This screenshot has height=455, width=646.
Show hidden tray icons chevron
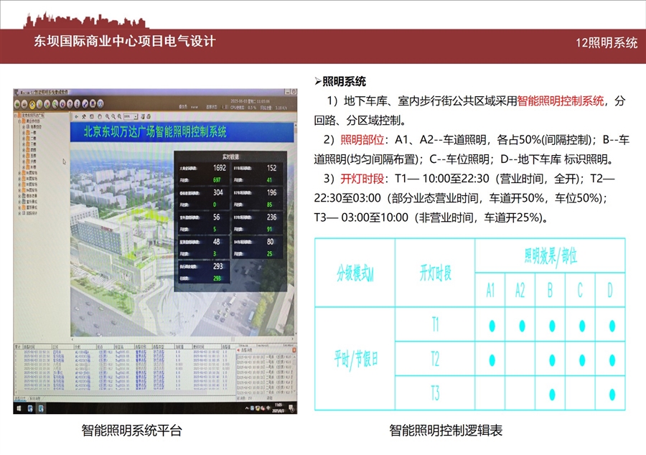[246, 408]
